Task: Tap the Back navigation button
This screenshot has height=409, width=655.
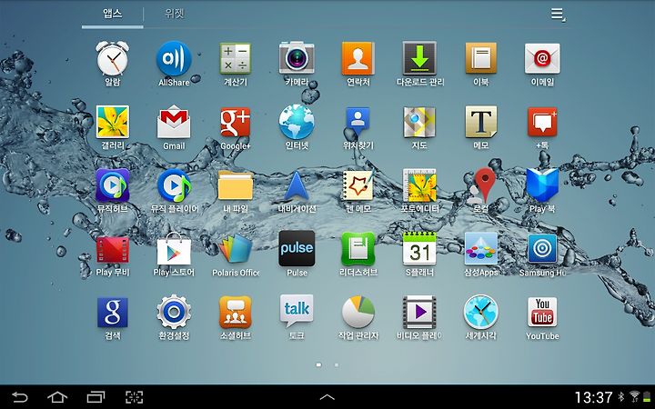Action: 19,397
